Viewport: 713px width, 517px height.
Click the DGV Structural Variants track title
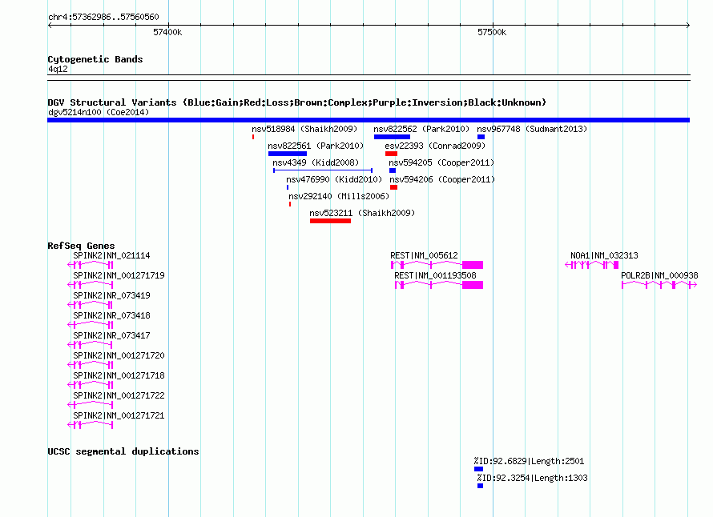pyautogui.click(x=296, y=102)
